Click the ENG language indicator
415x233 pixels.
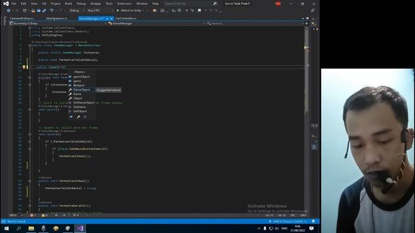point(284,228)
